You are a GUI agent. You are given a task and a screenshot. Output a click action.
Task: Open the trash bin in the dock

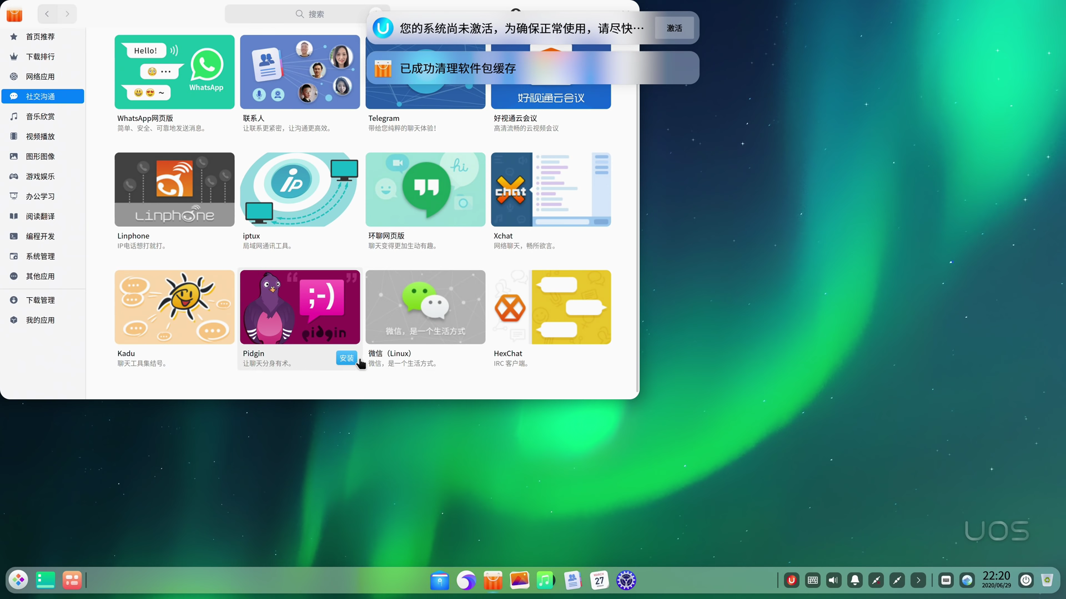click(x=1047, y=581)
